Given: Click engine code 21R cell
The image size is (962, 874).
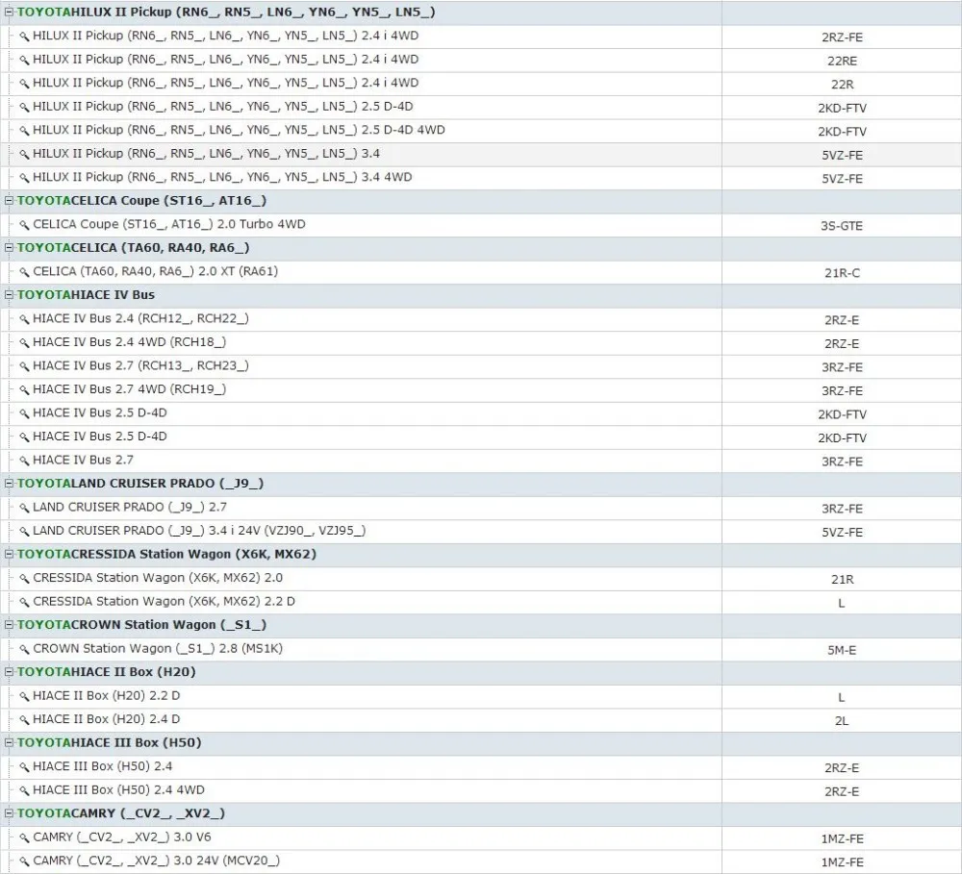Looking at the screenshot, I should [842, 579].
